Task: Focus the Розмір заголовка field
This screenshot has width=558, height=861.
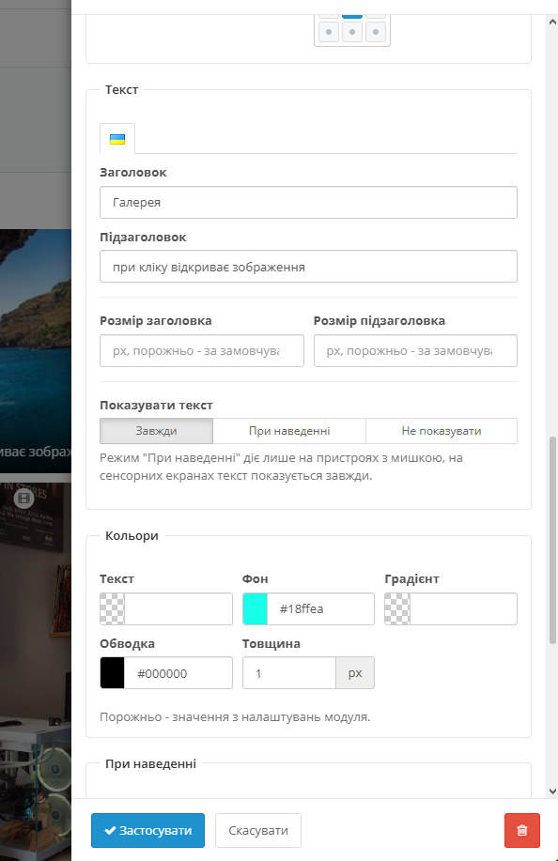Action: (202, 351)
